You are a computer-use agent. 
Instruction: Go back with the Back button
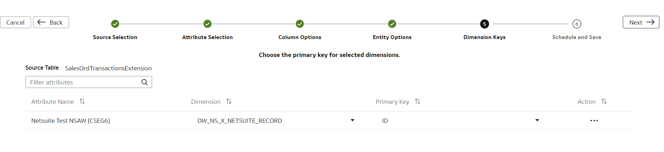tap(51, 22)
